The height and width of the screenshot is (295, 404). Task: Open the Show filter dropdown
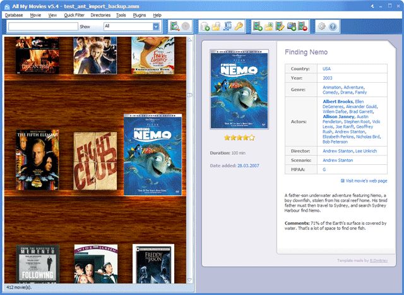coord(155,27)
